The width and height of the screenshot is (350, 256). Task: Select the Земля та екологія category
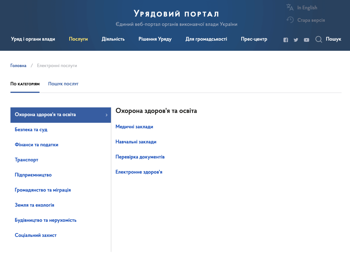click(34, 205)
